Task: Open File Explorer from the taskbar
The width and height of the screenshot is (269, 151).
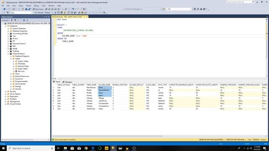Action: coord(66,148)
